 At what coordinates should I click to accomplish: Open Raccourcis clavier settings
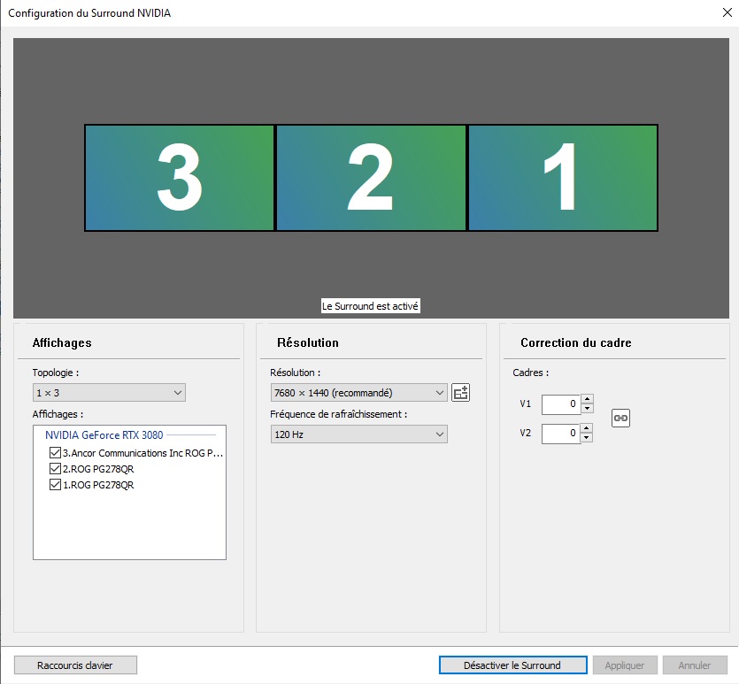75,665
